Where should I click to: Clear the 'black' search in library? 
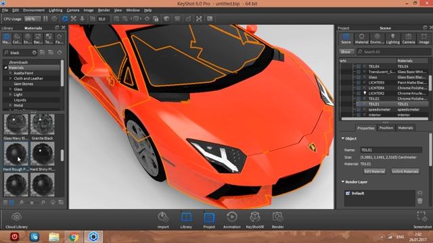(35, 53)
